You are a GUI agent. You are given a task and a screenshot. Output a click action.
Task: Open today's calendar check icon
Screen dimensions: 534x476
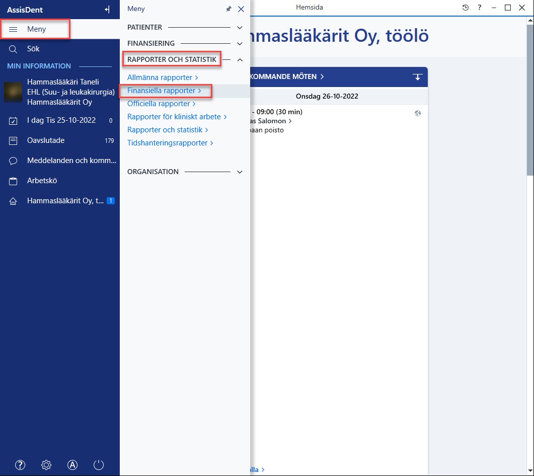tap(13, 121)
